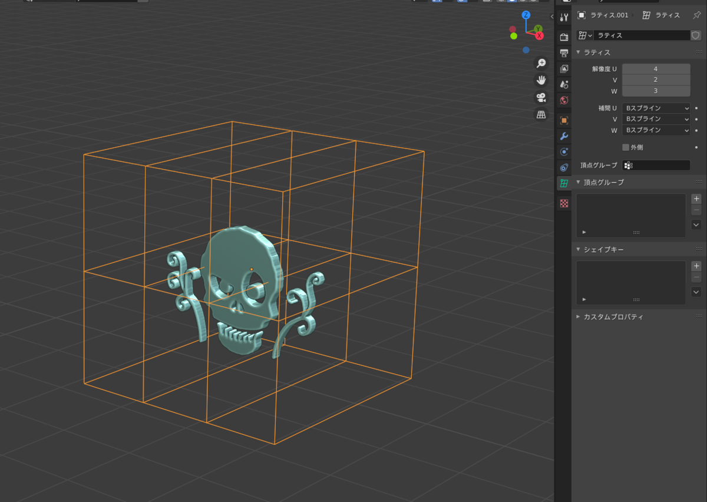Remove vertex group with minus button
The width and height of the screenshot is (707, 502).
coord(696,210)
